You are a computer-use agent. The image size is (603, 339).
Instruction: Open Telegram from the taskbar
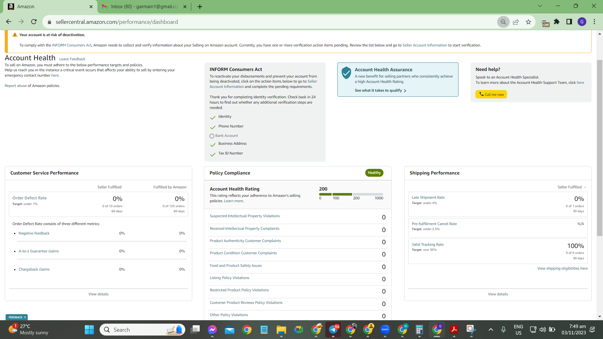333,330
